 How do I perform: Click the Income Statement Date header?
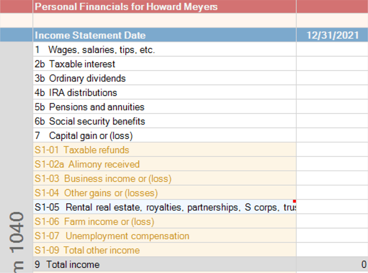(165, 35)
